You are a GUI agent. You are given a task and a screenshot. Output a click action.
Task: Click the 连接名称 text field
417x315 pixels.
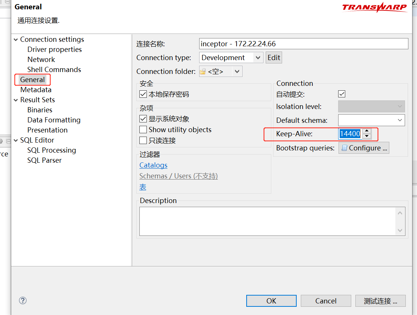[x=303, y=44]
